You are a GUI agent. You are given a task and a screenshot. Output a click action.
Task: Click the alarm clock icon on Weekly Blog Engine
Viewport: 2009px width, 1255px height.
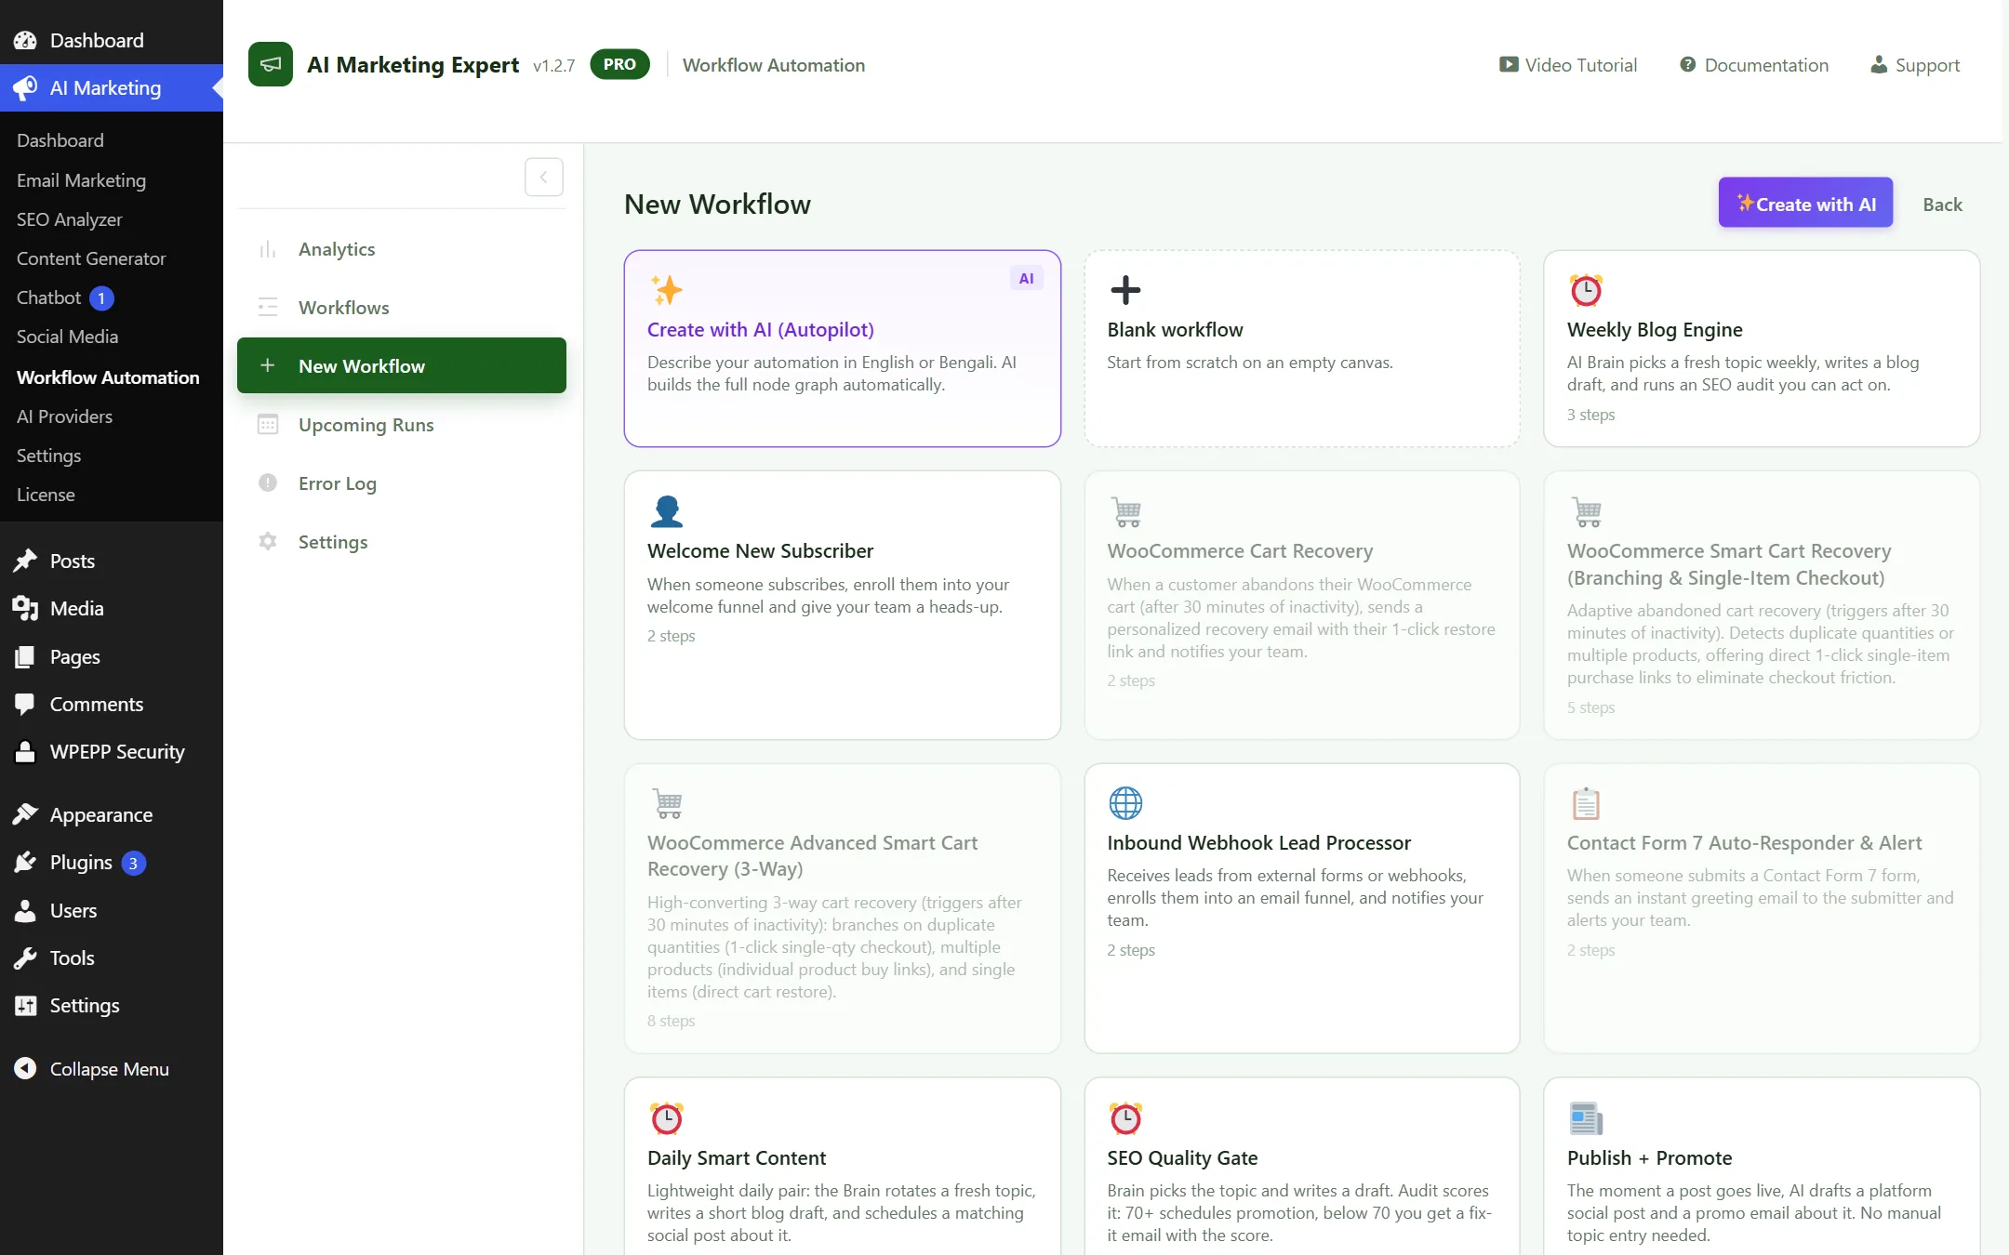1586,290
